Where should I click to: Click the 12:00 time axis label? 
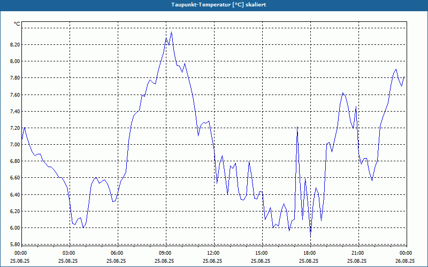tap(215, 253)
